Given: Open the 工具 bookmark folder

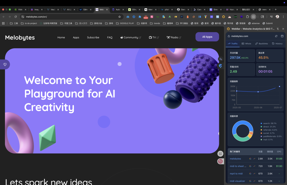Looking at the screenshot, I should point(14,23).
